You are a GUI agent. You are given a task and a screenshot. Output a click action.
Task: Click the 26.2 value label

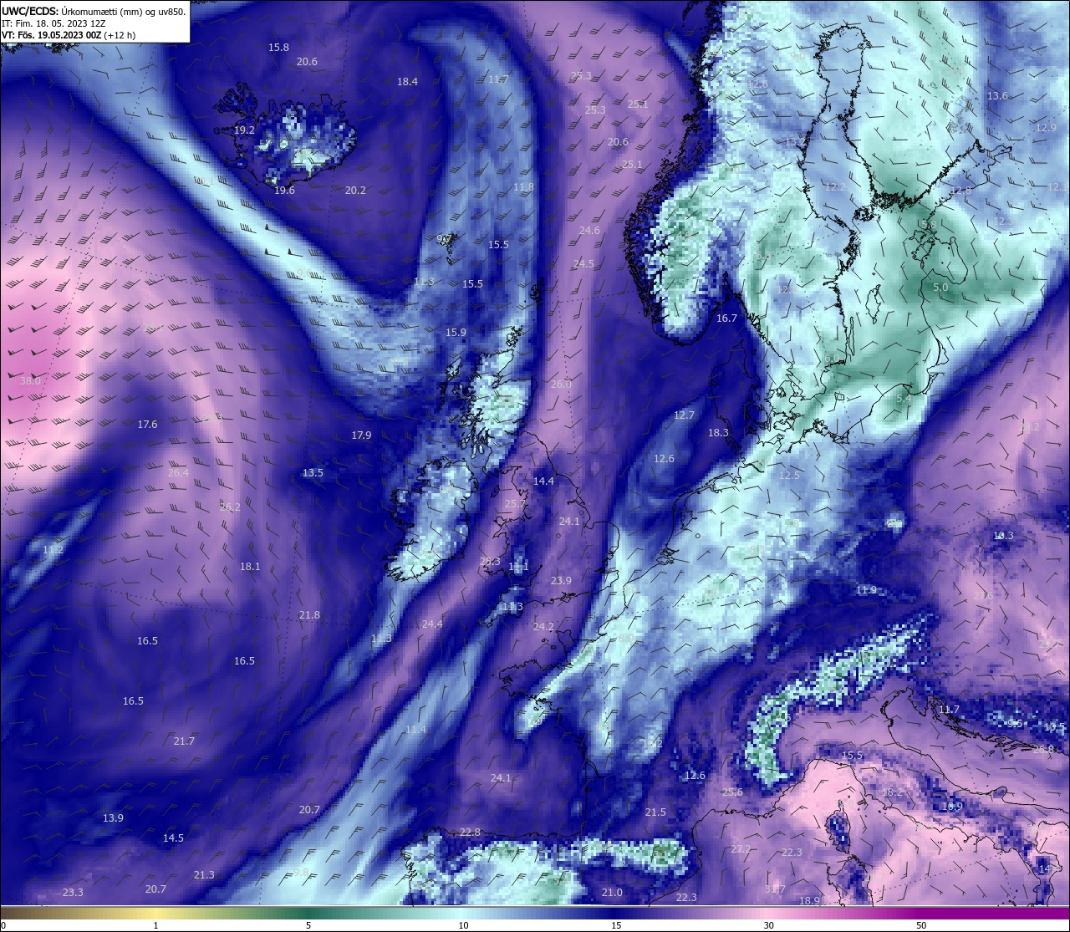pyautogui.click(x=230, y=507)
